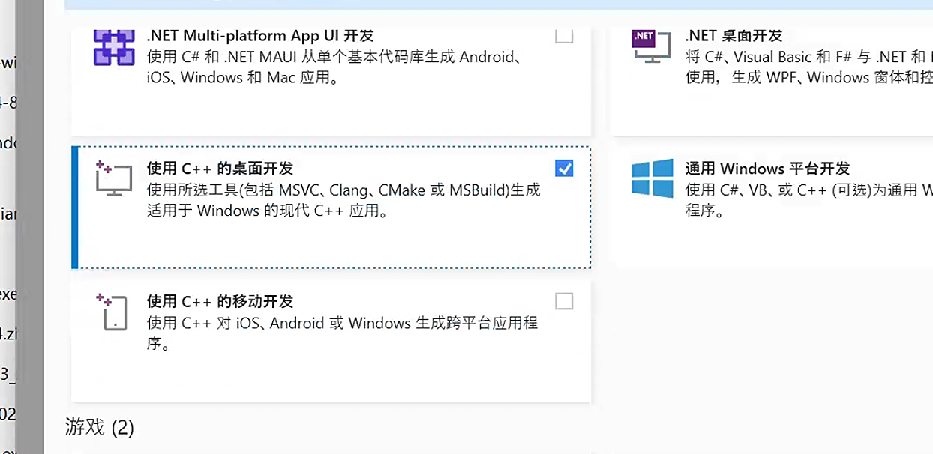The width and height of the screenshot is (933, 454).
Task: Select the 通用 Windows 平台开发 title
Action: (767, 169)
